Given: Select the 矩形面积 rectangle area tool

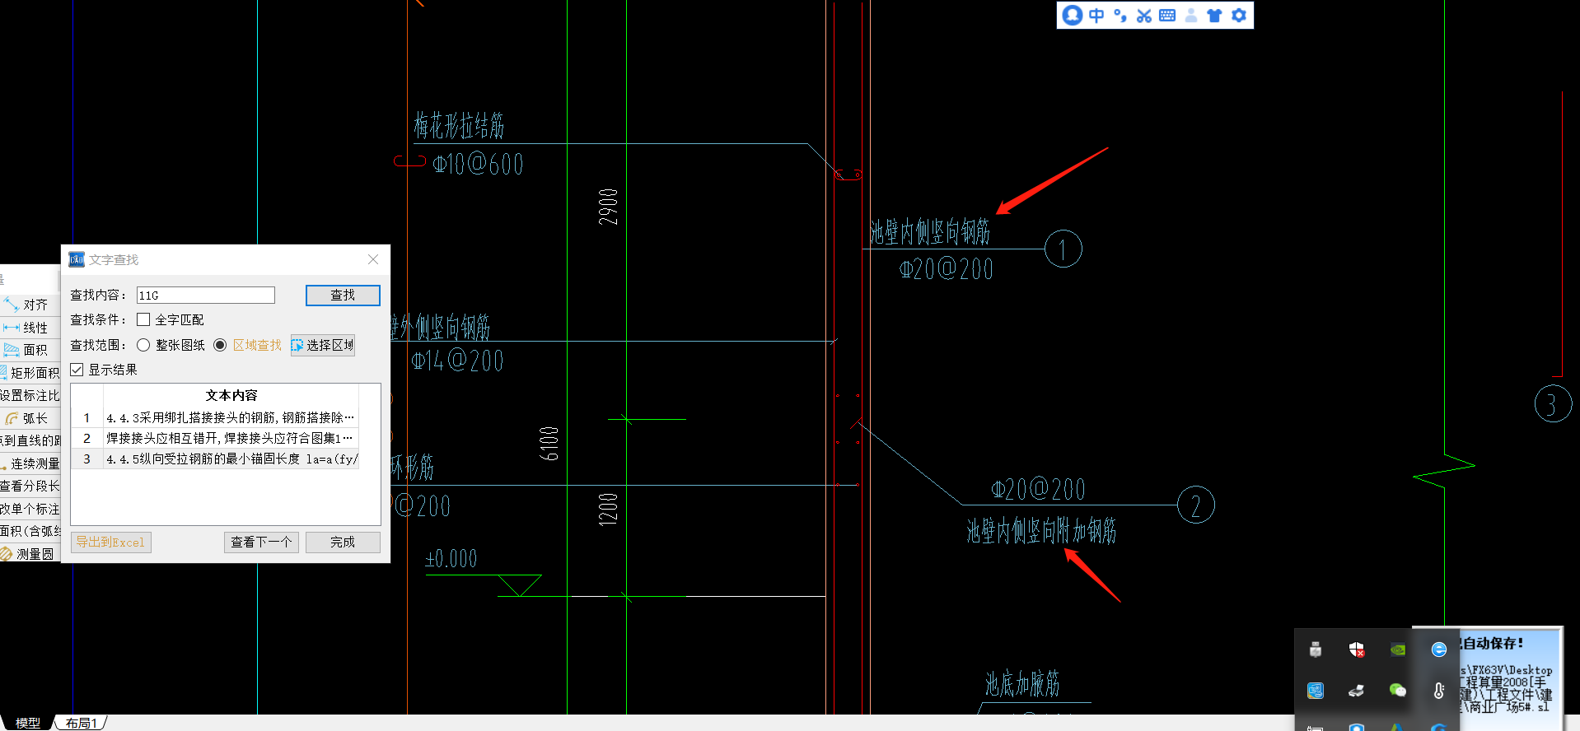Looking at the screenshot, I should [x=30, y=373].
